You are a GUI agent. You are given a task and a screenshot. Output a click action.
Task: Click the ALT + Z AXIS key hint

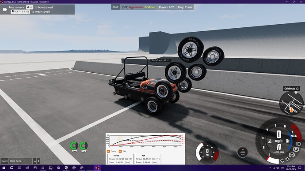pos(20,11)
